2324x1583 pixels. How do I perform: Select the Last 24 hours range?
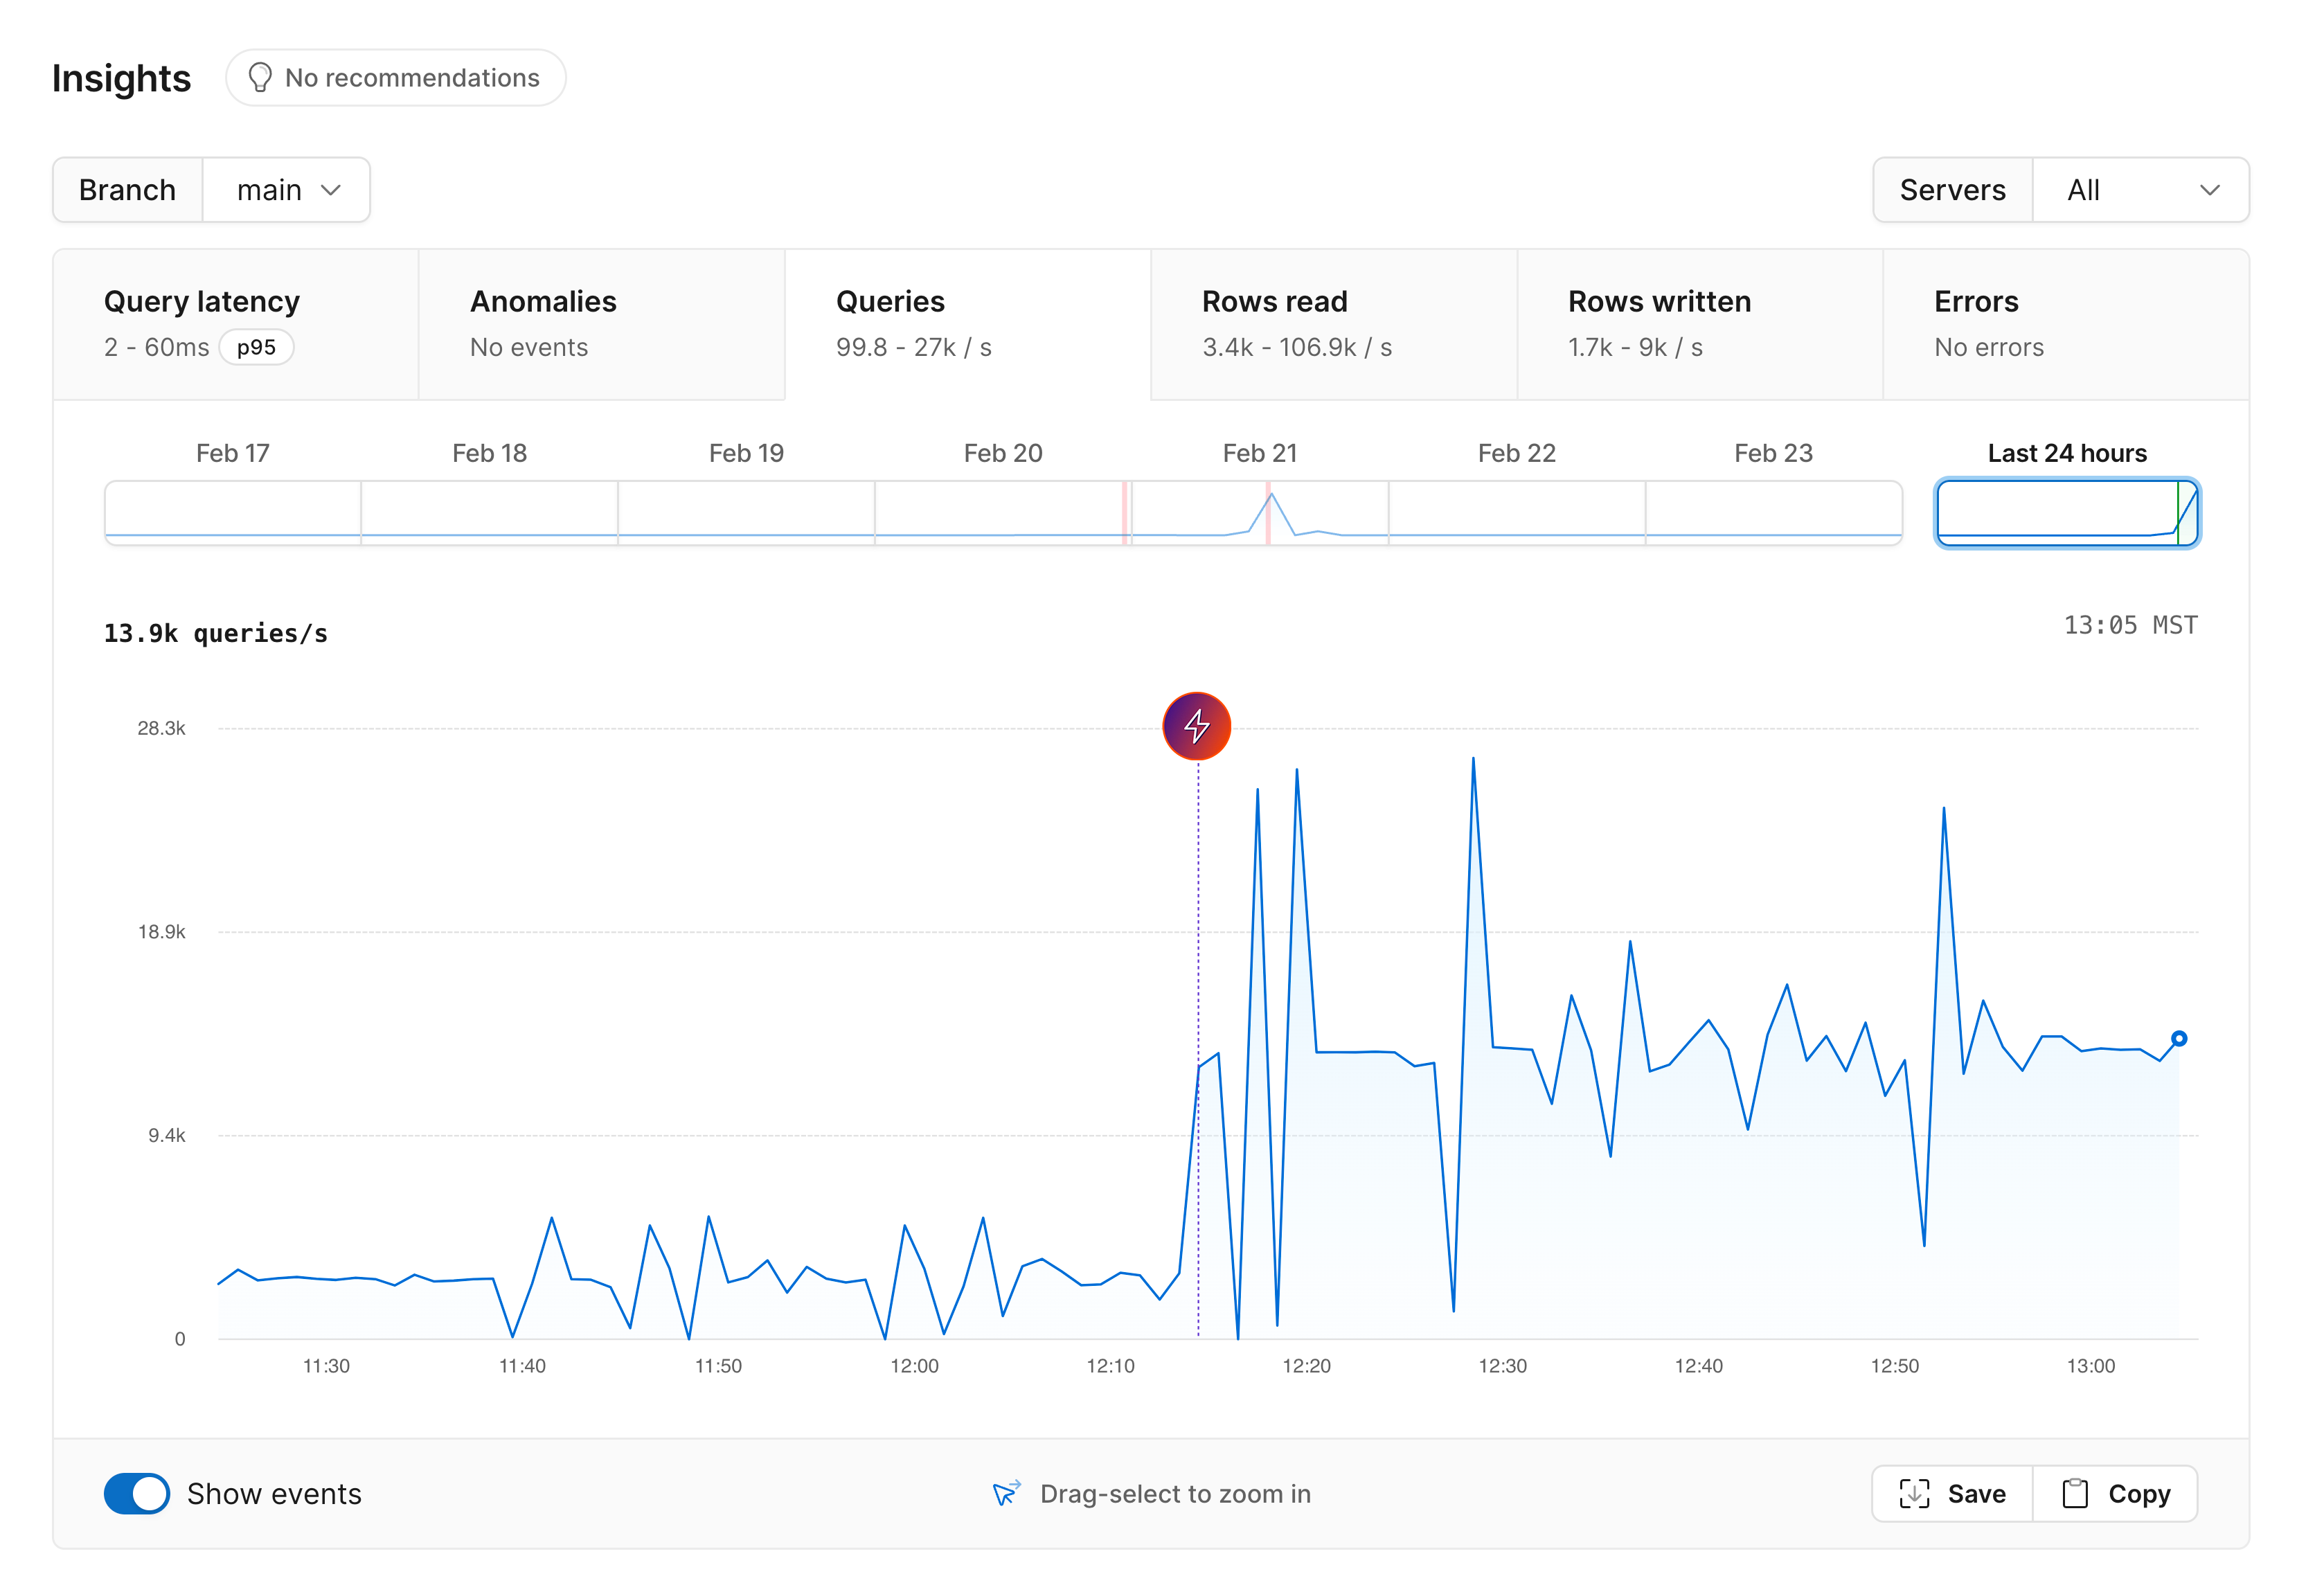(2066, 512)
